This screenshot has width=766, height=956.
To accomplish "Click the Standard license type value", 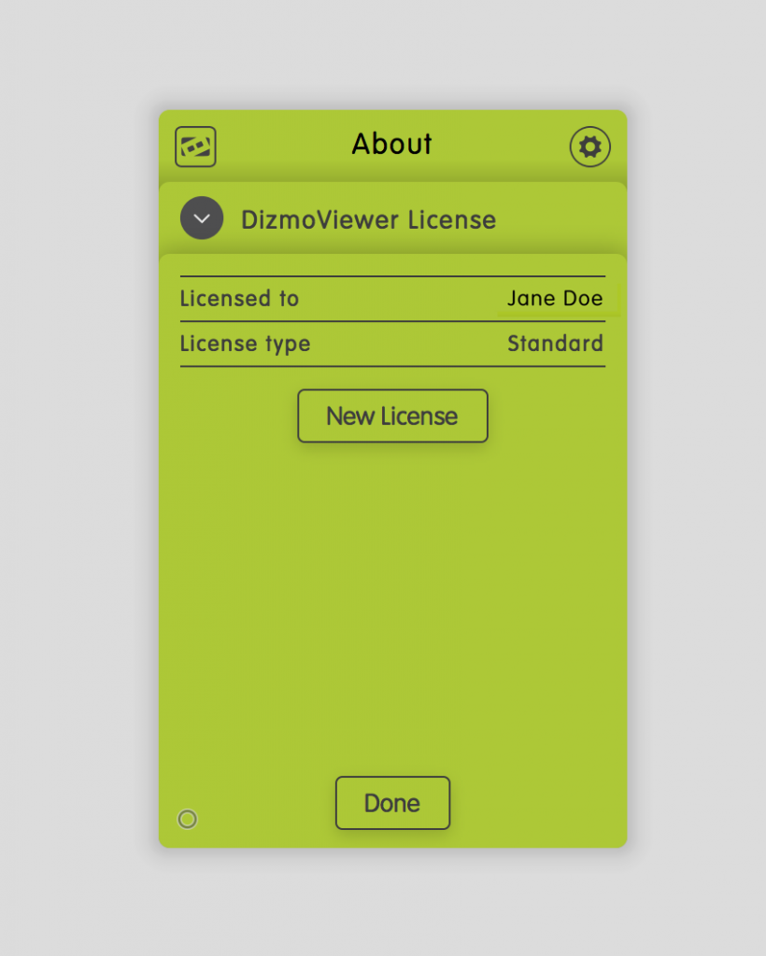I will click(555, 344).
